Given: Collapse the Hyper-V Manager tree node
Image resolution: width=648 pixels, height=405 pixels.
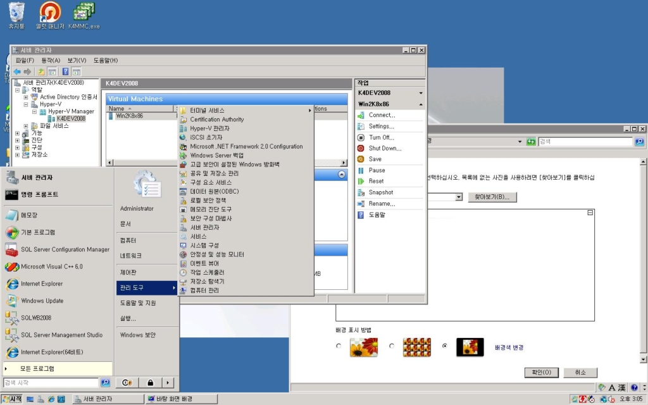Looking at the screenshot, I should (34, 111).
